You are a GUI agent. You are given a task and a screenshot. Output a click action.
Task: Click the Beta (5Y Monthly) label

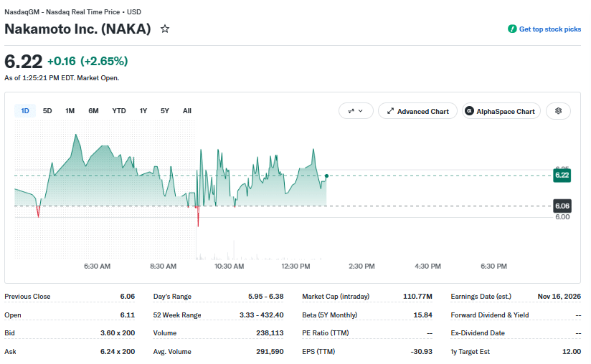point(330,315)
